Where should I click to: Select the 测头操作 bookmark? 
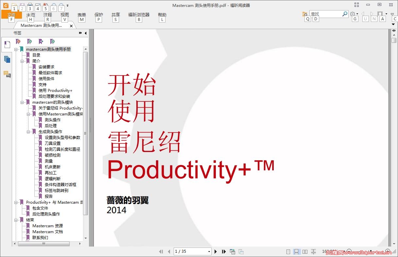53,120
